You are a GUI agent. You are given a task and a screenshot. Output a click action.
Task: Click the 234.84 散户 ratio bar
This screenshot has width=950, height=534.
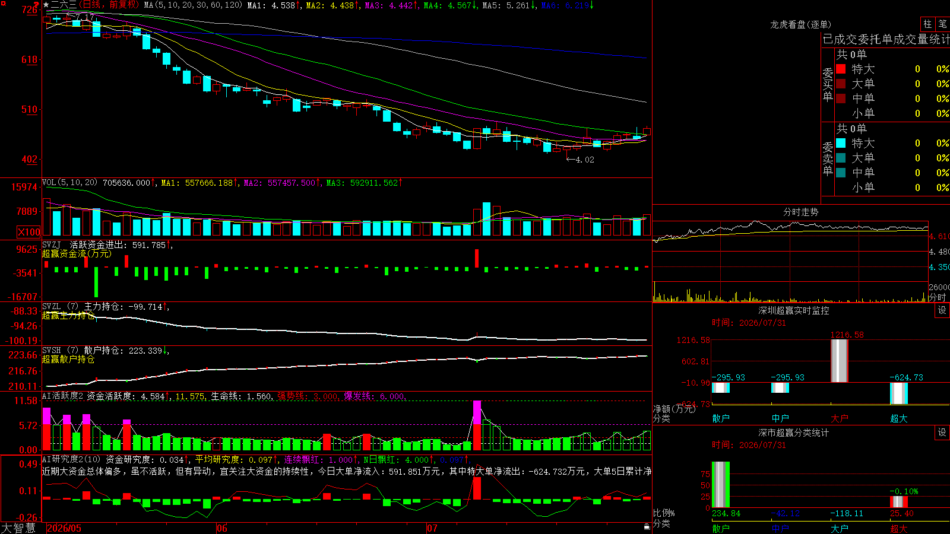[x=721, y=485]
